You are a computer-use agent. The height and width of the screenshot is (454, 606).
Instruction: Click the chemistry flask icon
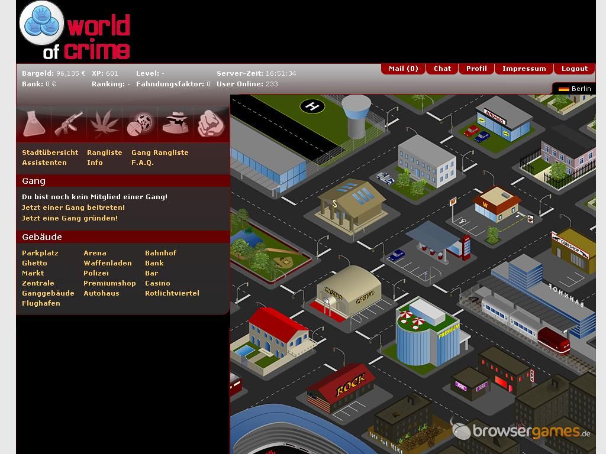[34, 124]
